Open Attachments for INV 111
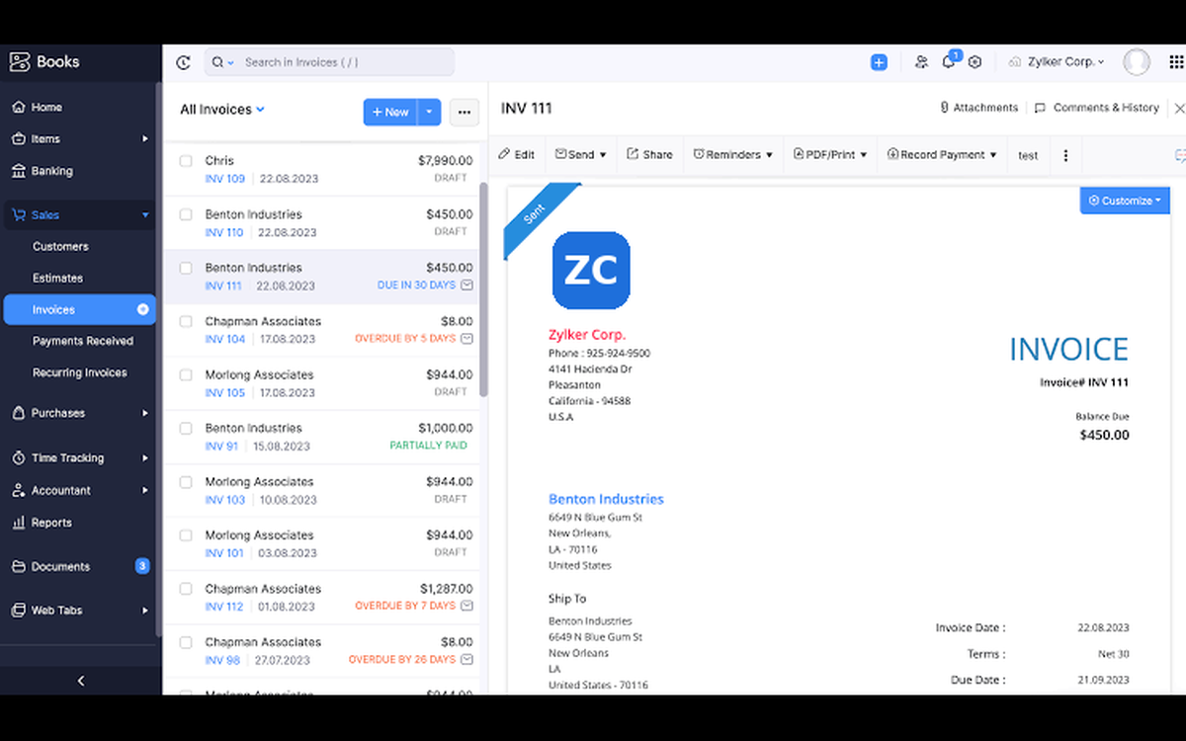This screenshot has height=741, width=1186. [978, 108]
